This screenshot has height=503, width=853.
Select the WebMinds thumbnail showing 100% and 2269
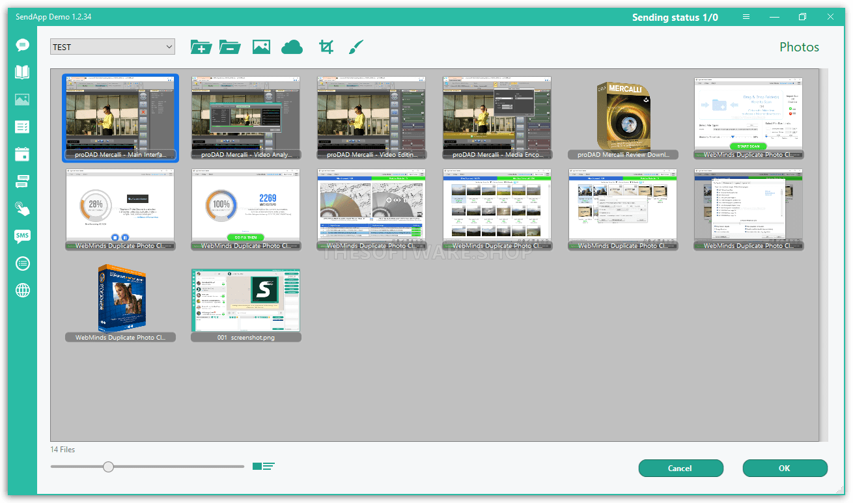pyautogui.click(x=246, y=210)
